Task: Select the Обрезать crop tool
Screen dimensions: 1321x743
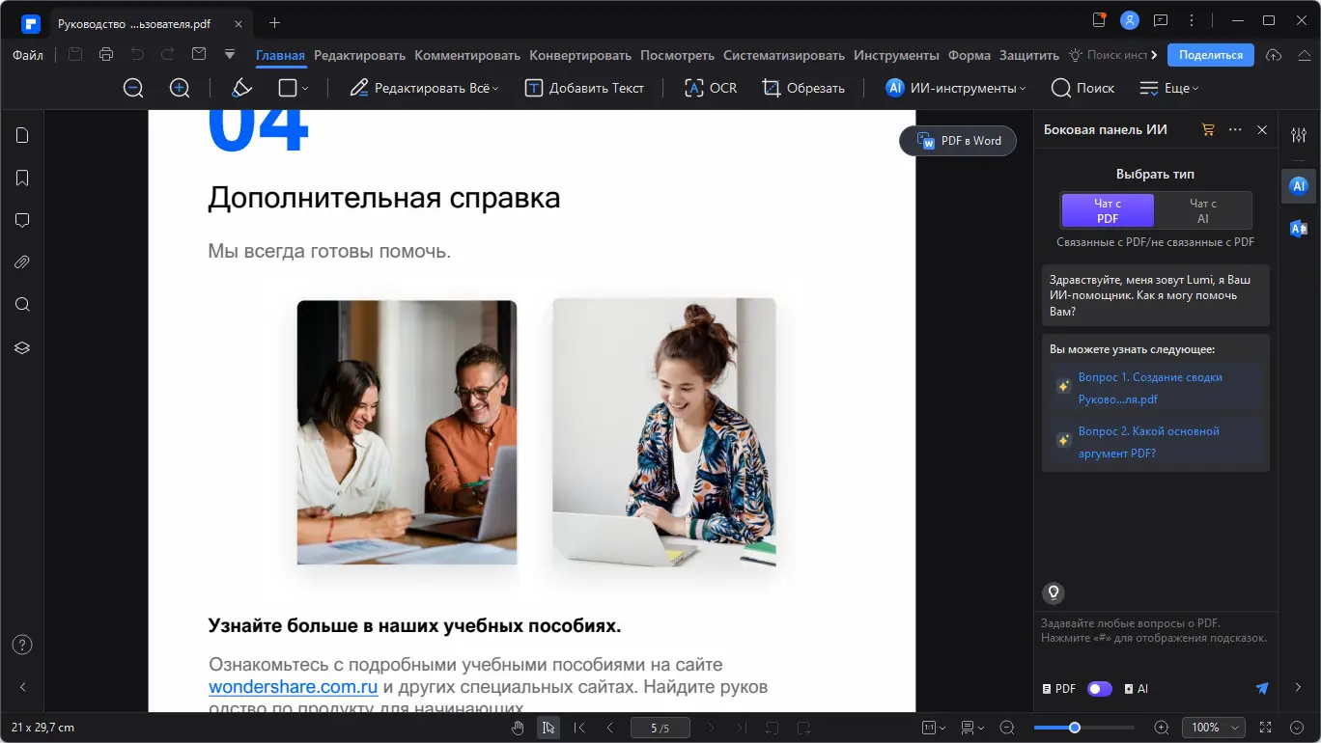Action: click(804, 88)
